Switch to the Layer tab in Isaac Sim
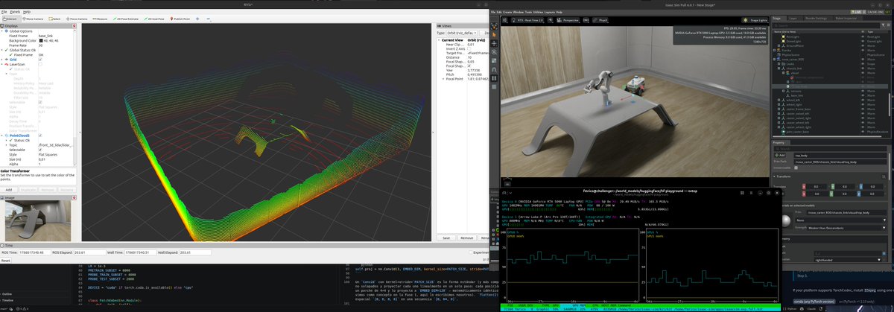Viewport: 894px width, 312px height. (793, 18)
